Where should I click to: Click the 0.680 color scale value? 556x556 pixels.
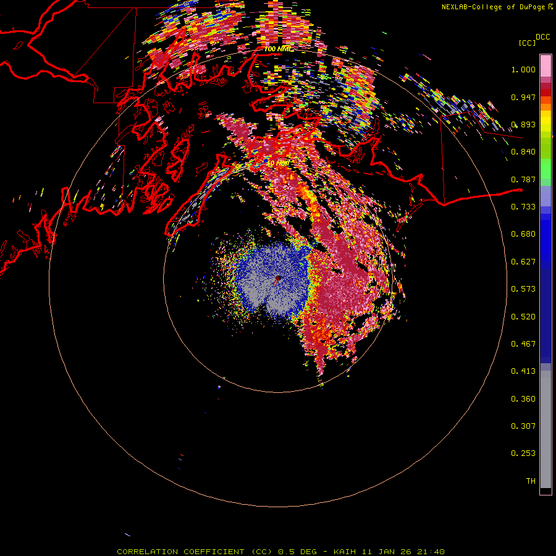coord(523,234)
